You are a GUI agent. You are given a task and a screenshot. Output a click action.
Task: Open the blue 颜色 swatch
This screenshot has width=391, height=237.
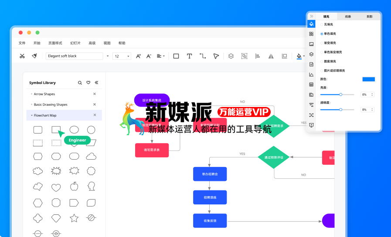click(369, 79)
